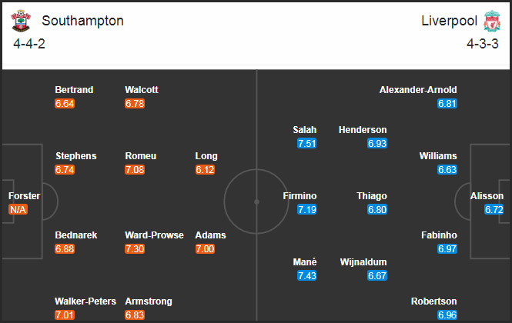Click Forster's N/A rating badge
The width and height of the screenshot is (512, 323).
tap(18, 209)
